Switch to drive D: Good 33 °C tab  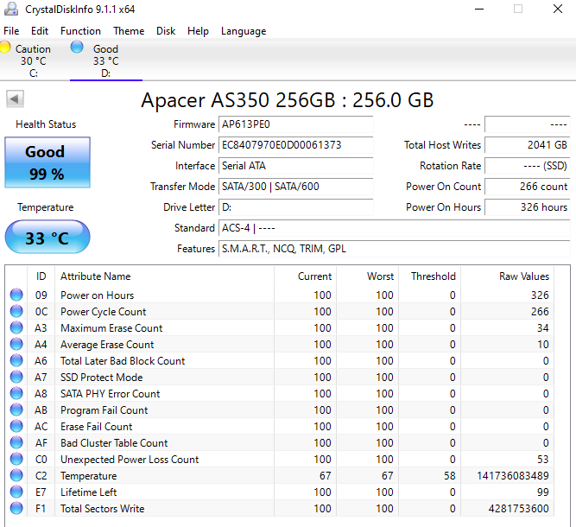pyautogui.click(x=106, y=60)
